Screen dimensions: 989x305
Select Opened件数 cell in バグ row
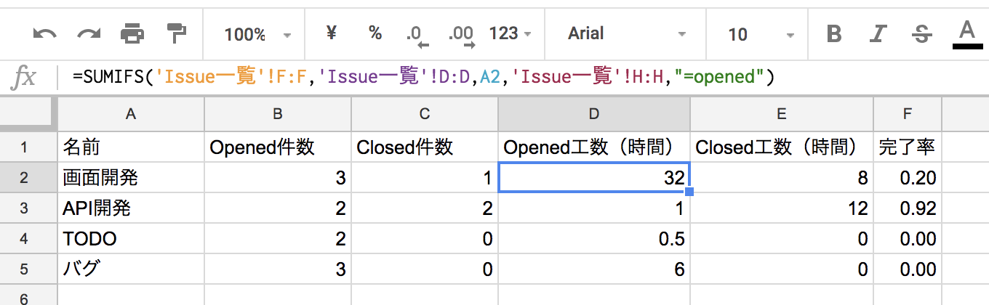[x=278, y=269]
